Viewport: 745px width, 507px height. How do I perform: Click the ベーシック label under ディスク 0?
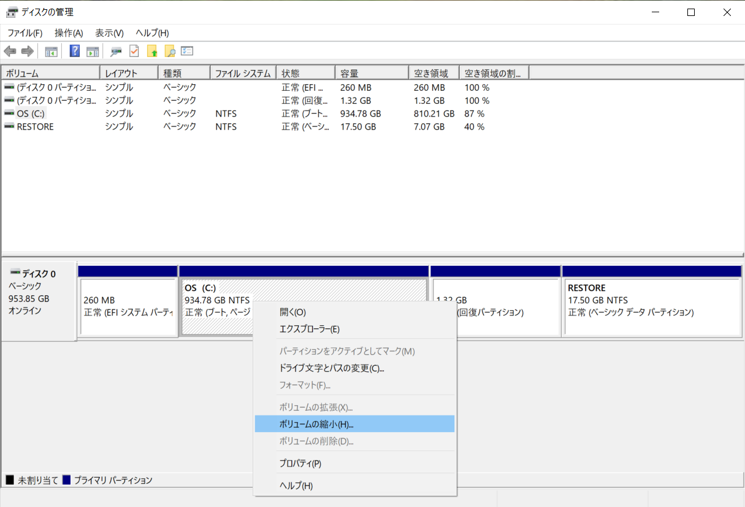coord(25,286)
